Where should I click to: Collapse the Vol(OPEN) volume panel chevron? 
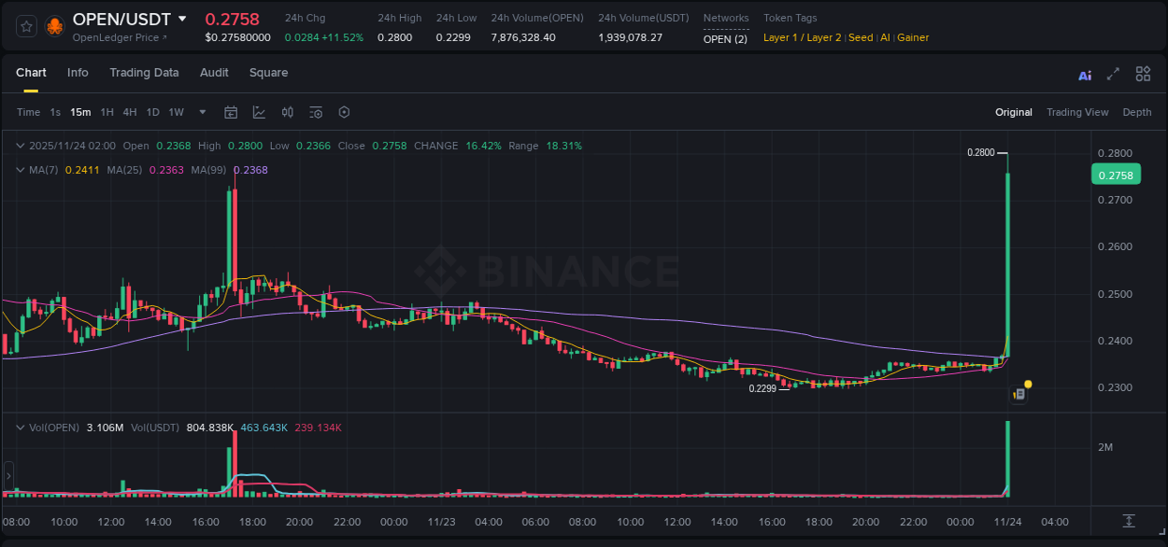pos(21,428)
